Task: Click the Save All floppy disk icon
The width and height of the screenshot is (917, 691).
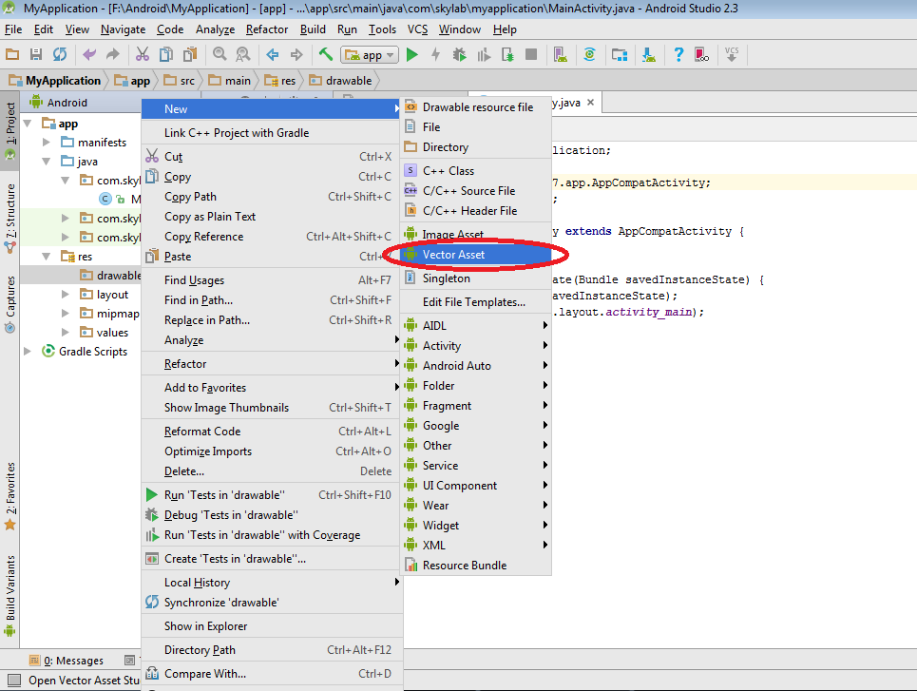Action: tap(36, 55)
